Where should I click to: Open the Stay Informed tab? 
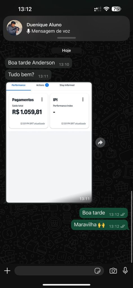click(x=67, y=85)
